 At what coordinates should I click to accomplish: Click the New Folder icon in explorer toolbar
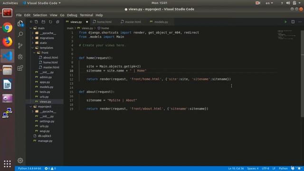point(43,22)
